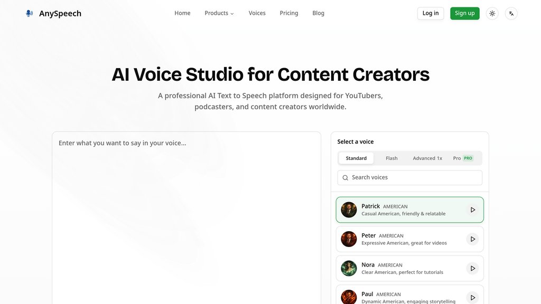This screenshot has width=541, height=304.
Task: Click the Log in button
Action: [x=431, y=13]
